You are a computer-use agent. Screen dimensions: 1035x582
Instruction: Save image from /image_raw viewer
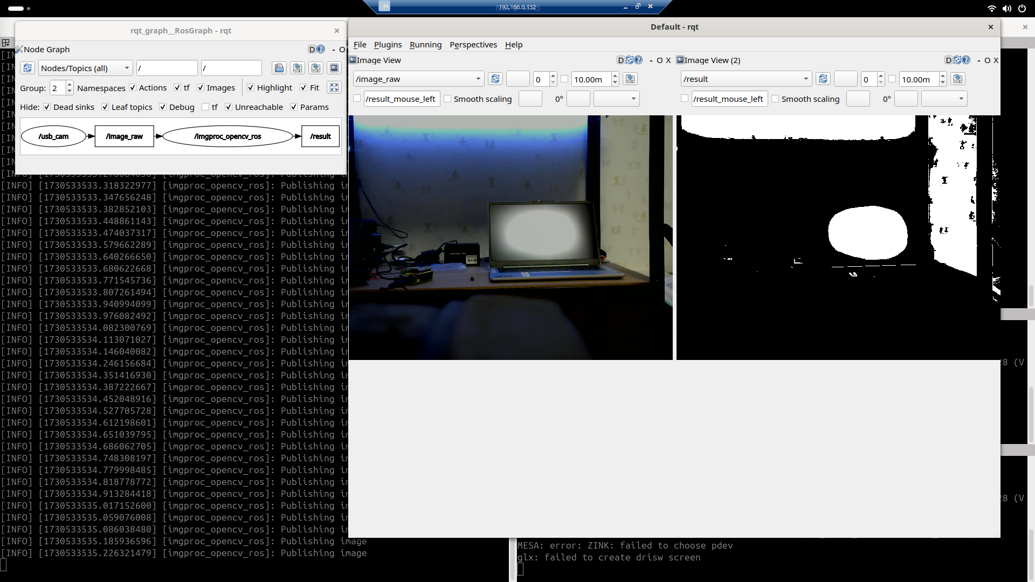pyautogui.click(x=630, y=79)
